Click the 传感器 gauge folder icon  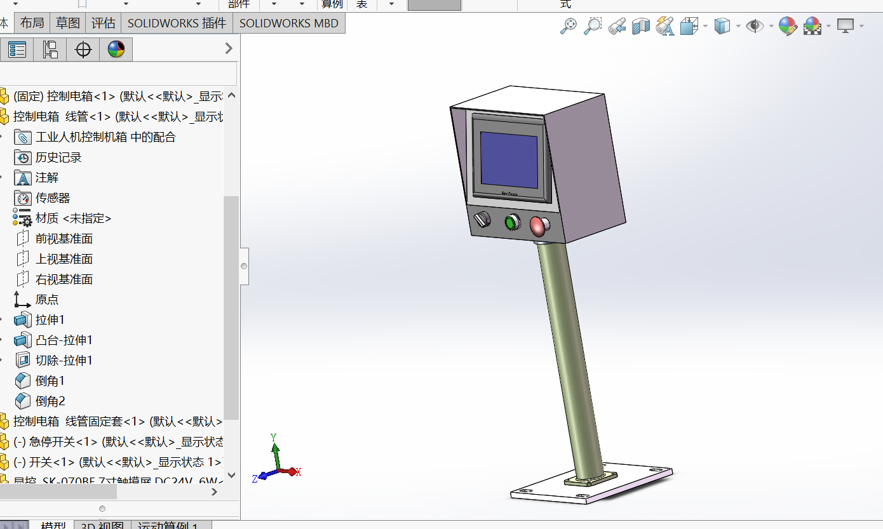22,198
